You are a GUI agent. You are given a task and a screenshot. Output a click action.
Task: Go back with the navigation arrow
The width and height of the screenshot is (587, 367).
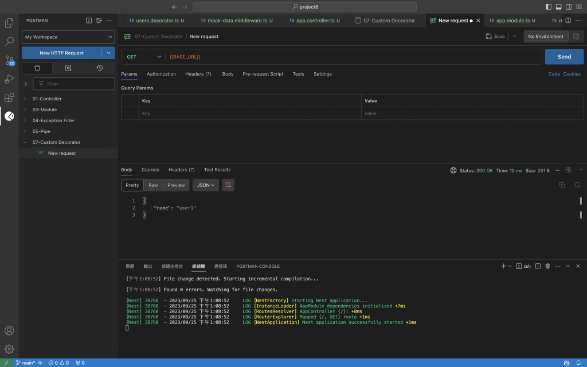[174, 7]
